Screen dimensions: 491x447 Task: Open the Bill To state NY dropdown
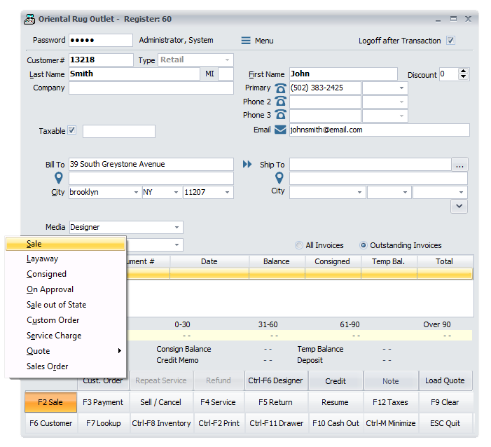[x=176, y=192]
